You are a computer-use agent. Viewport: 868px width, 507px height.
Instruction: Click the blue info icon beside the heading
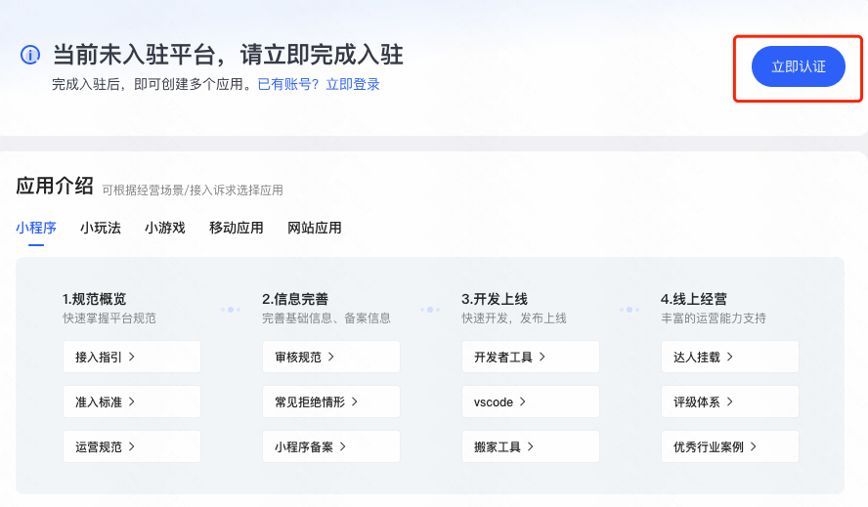[30, 55]
